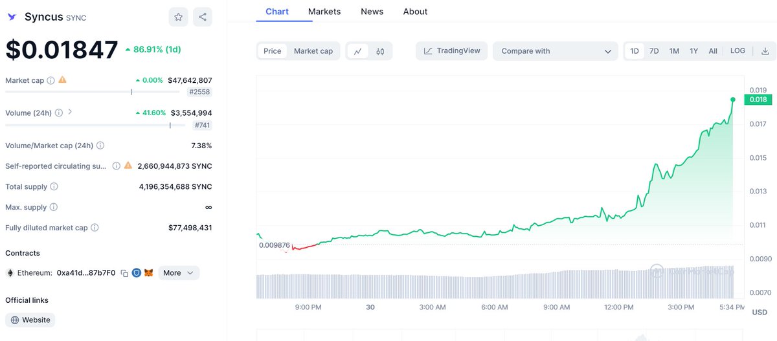The height and width of the screenshot is (341, 777).
Task: Select Price chart mode
Action: pyautogui.click(x=273, y=51)
